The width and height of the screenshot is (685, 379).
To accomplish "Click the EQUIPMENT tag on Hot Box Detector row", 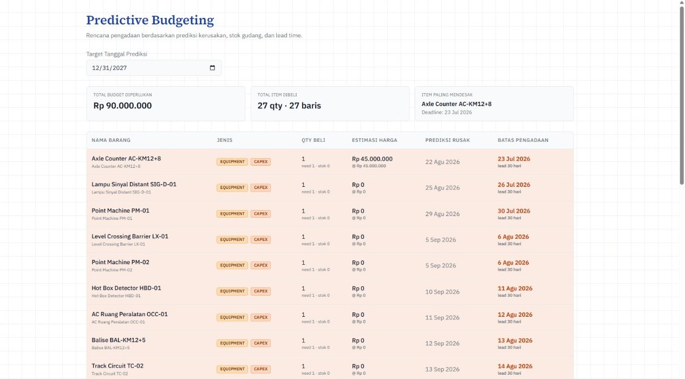I will pyautogui.click(x=232, y=291).
